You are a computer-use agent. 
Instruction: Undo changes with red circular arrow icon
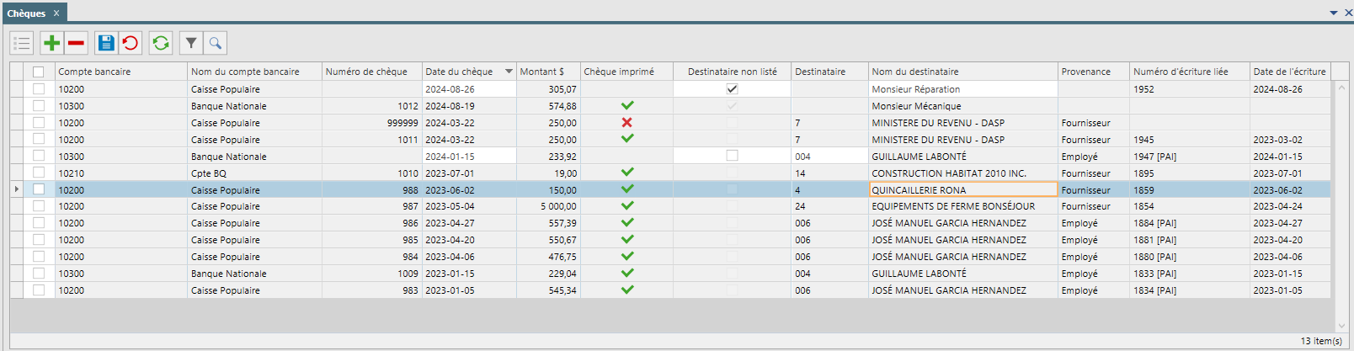[x=131, y=43]
